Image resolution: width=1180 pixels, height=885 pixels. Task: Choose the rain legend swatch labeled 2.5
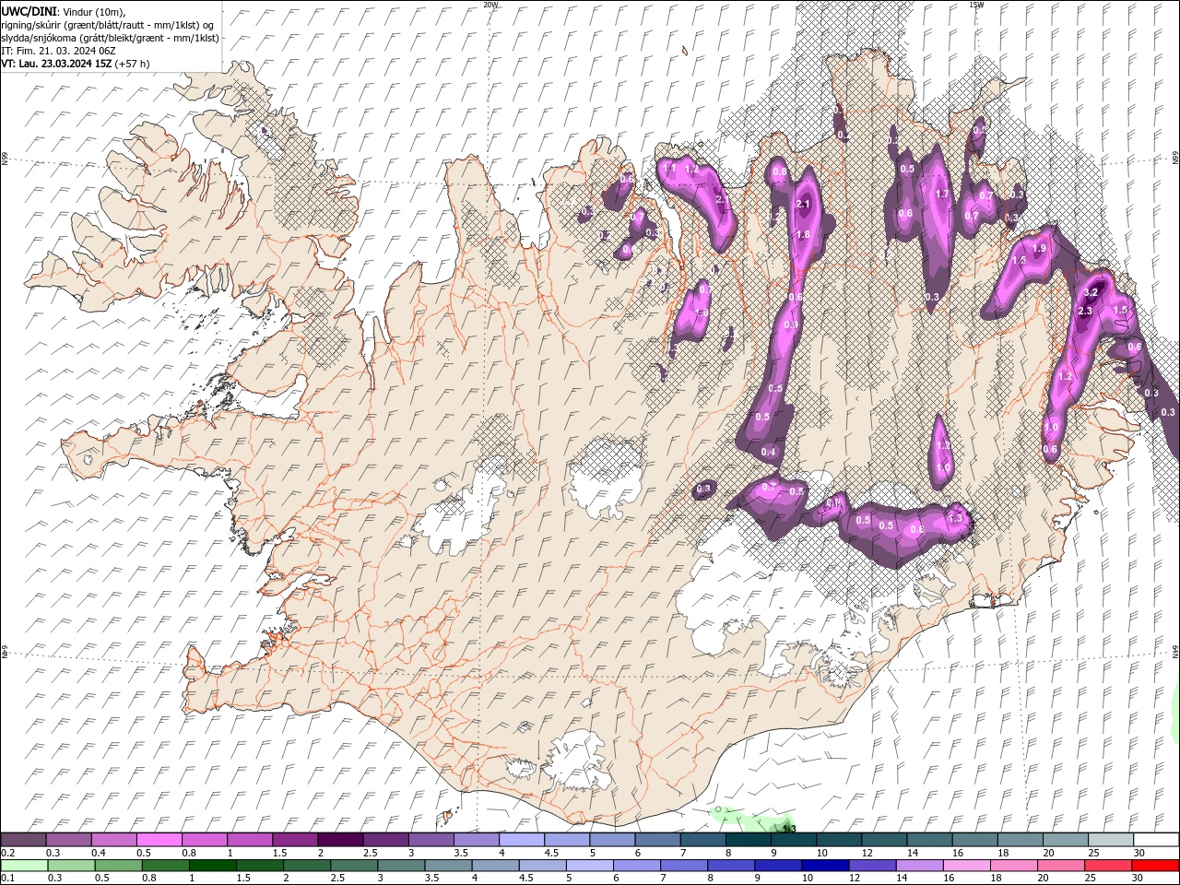[x=353, y=865]
